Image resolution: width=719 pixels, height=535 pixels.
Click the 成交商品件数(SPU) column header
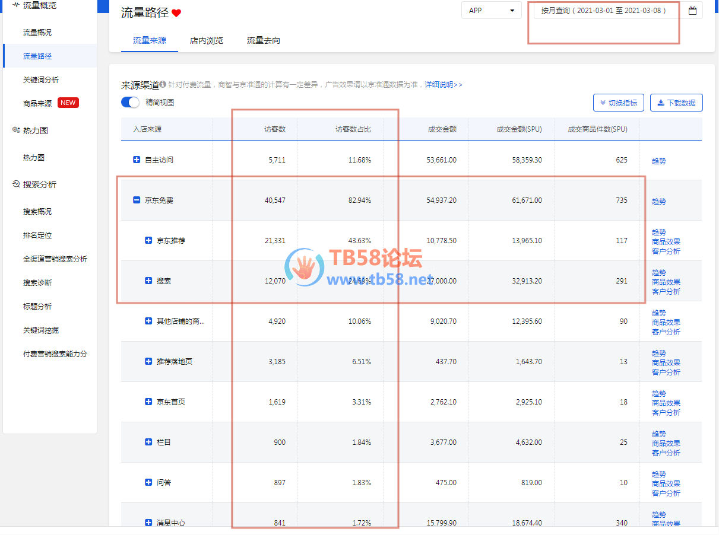tap(597, 129)
